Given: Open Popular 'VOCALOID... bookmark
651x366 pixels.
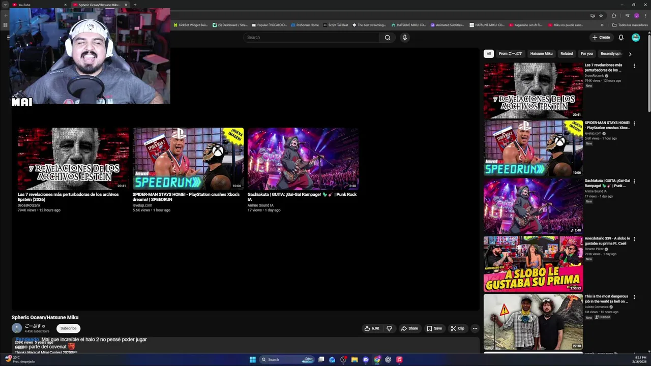Looking at the screenshot, I should tap(269, 25).
